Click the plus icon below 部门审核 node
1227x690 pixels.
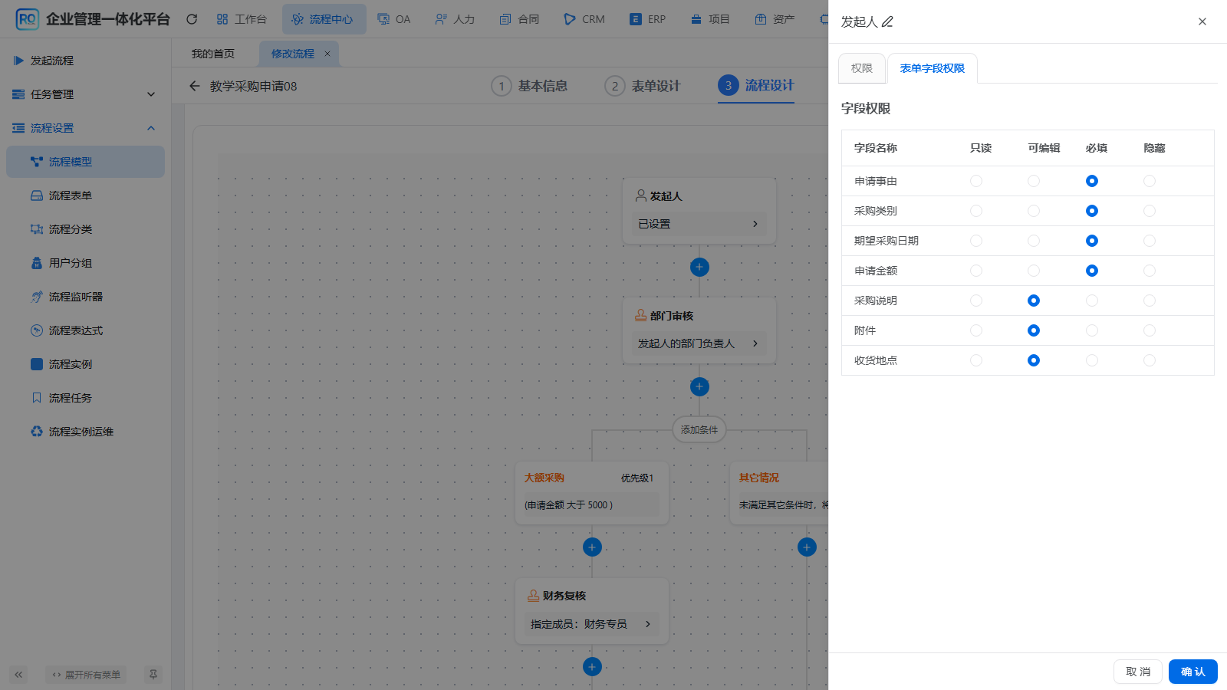click(x=699, y=386)
